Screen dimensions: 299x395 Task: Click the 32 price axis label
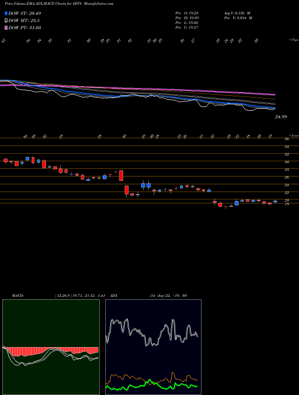pos(286,154)
